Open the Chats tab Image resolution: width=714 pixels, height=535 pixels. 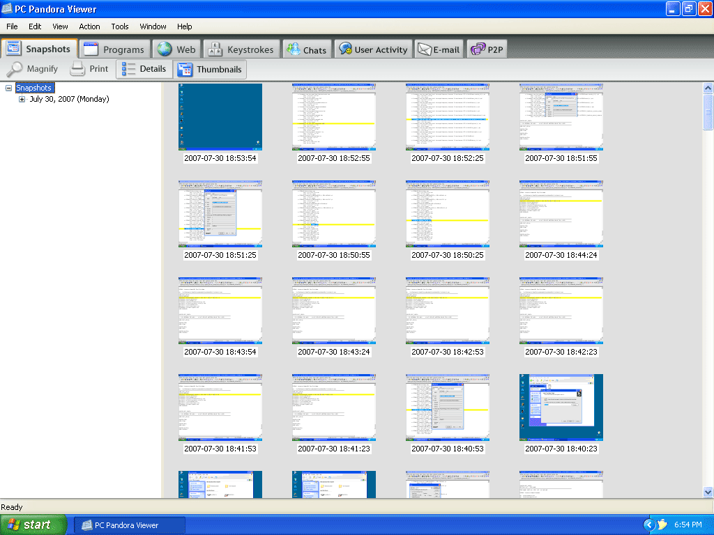306,49
